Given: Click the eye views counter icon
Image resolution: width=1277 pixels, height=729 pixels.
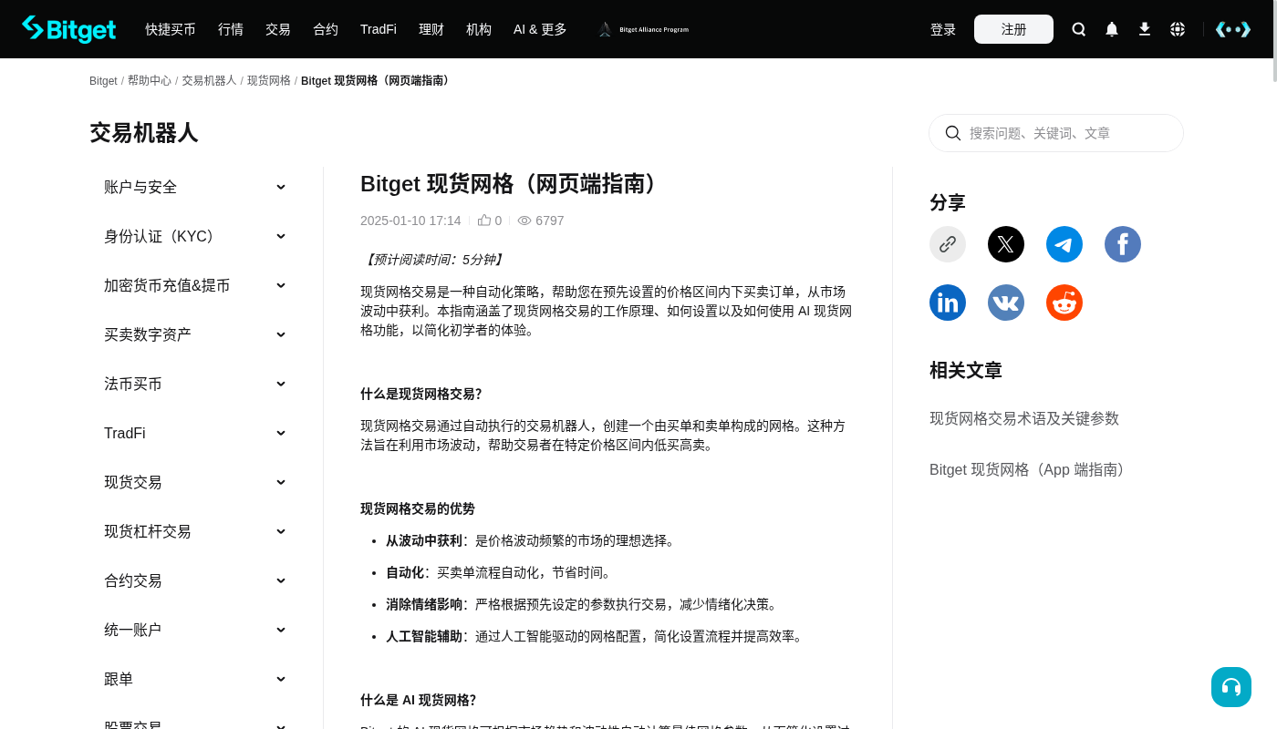Looking at the screenshot, I should coord(524,221).
